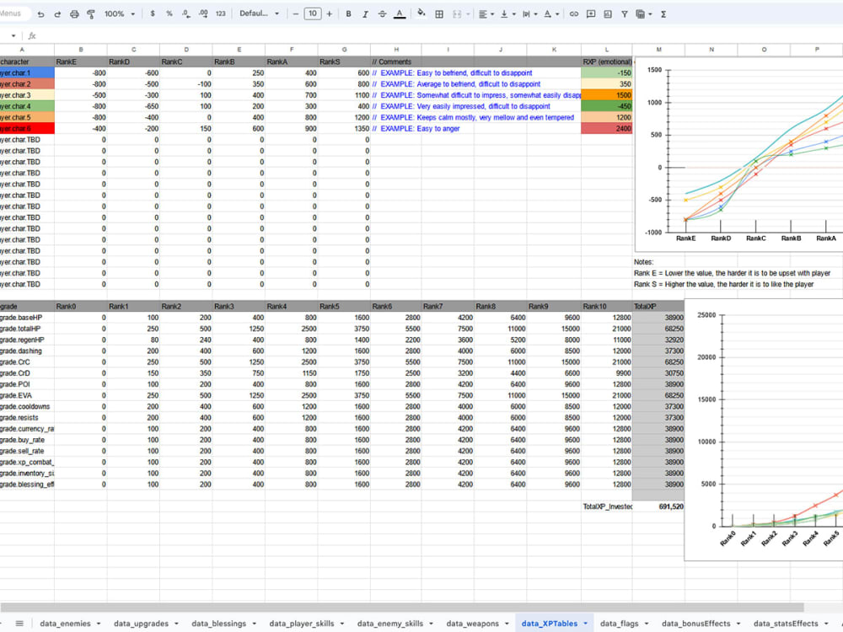Toggle bold formatting

(348, 14)
